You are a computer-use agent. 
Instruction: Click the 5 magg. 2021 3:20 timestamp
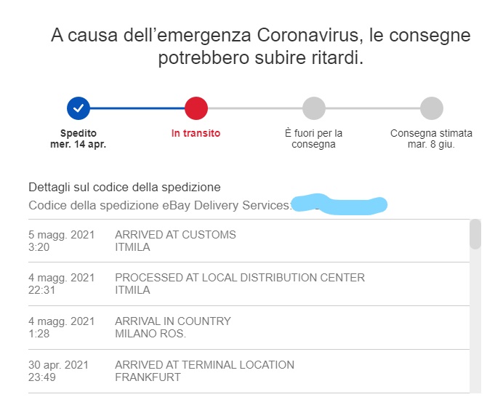(x=61, y=241)
